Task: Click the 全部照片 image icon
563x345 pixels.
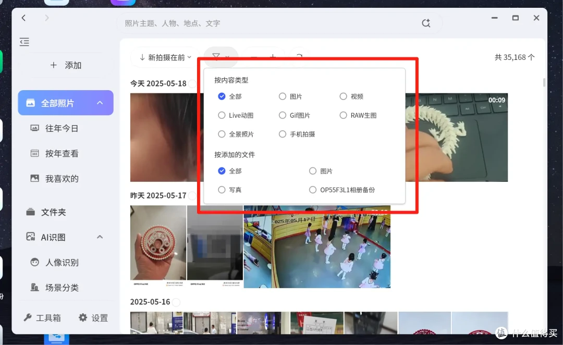Action: (31, 103)
